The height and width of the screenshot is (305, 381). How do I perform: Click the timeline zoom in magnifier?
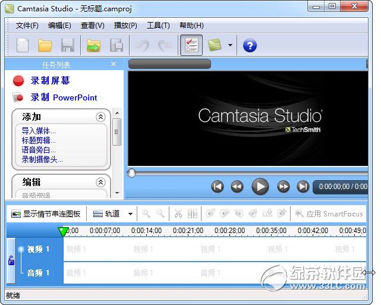click(x=146, y=213)
